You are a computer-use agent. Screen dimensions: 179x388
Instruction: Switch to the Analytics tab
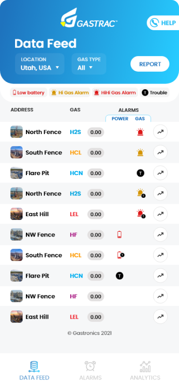pyautogui.click(x=145, y=371)
